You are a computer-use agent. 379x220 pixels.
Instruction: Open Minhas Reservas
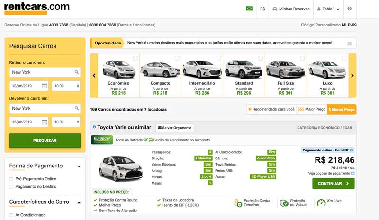pos(291,9)
